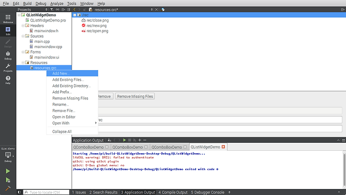Open the Projects view selector dropdown
This screenshot has height=195, width=346.
[x=46, y=10]
